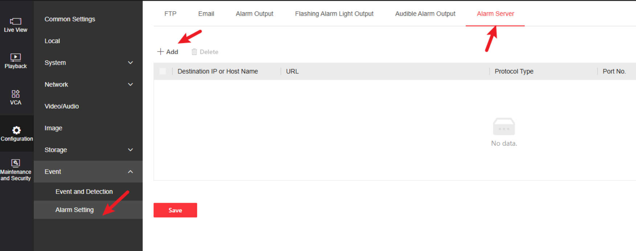Screen dimensions: 636x251
Task: Open the Live View icon
Action: (16, 21)
